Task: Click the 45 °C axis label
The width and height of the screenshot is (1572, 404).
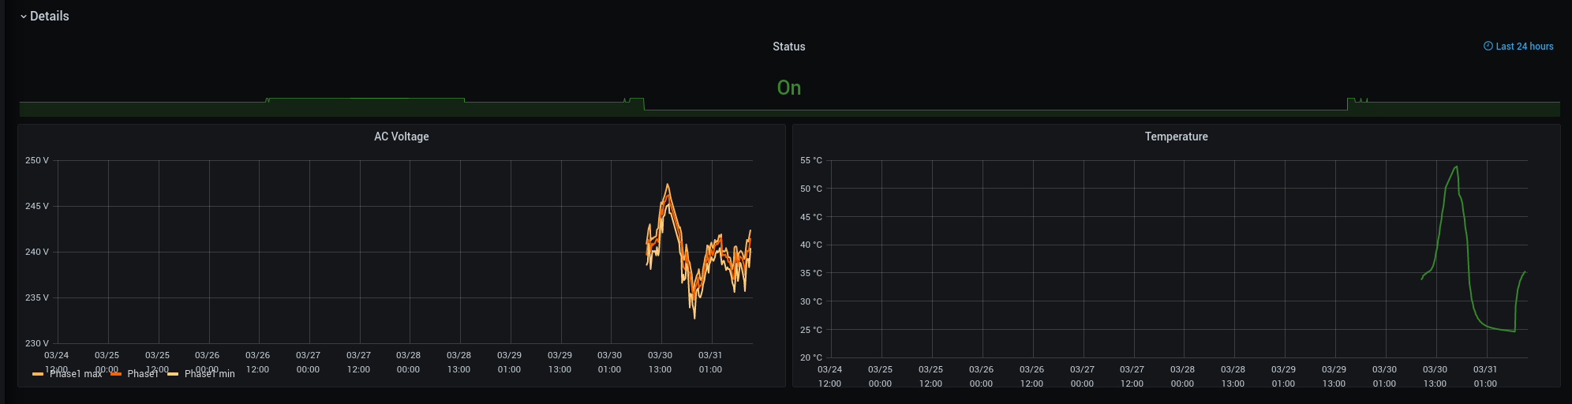Action: tap(811, 217)
